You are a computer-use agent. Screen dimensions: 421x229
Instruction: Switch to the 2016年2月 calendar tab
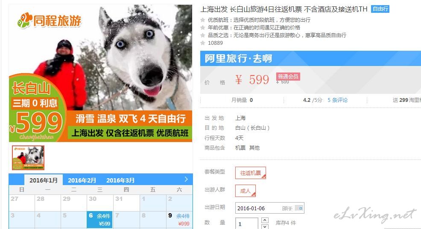[x=82, y=180]
